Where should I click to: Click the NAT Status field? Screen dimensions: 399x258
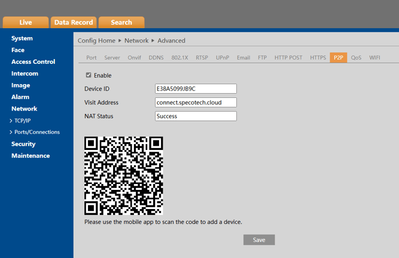click(x=195, y=116)
